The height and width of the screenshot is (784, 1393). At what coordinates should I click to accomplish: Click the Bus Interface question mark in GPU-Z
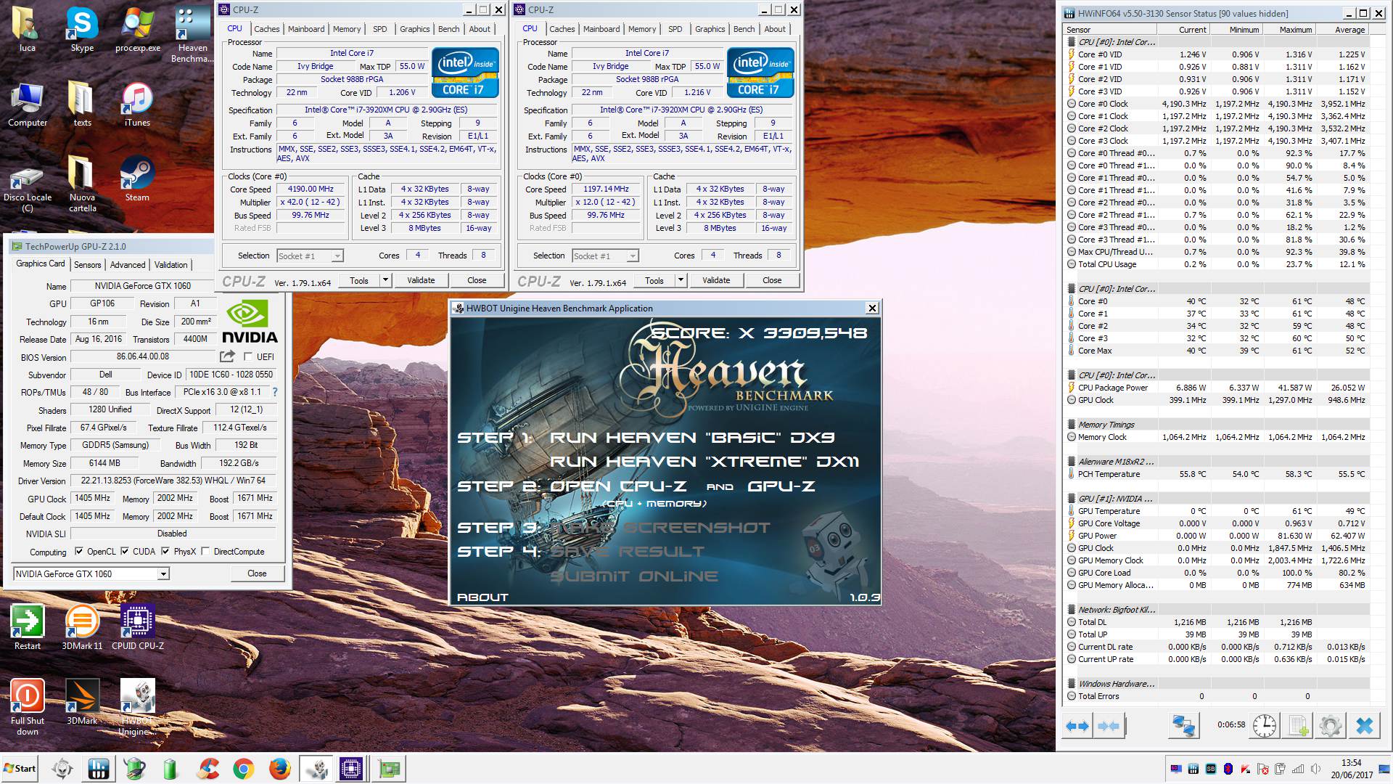(274, 392)
